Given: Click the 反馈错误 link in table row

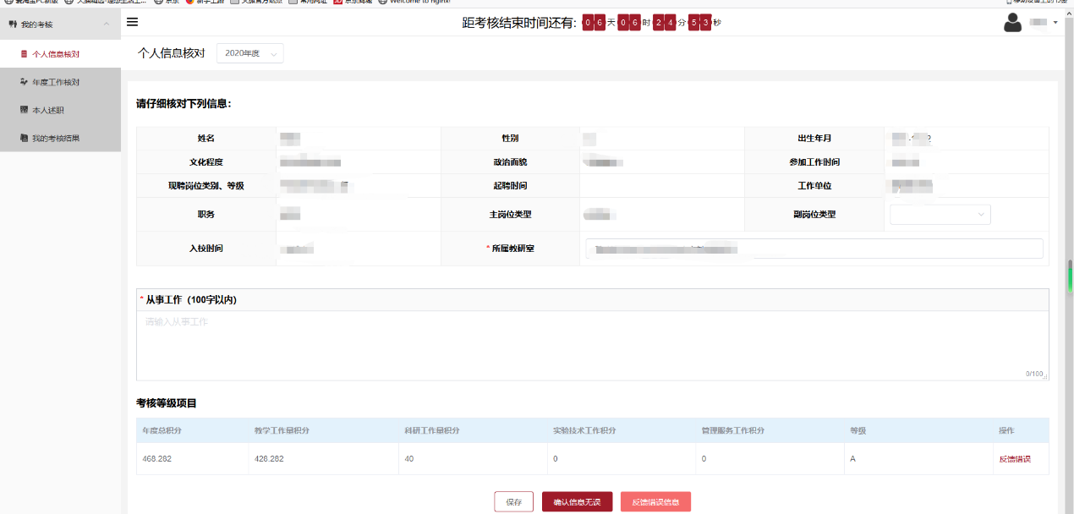Looking at the screenshot, I should pos(1015,459).
